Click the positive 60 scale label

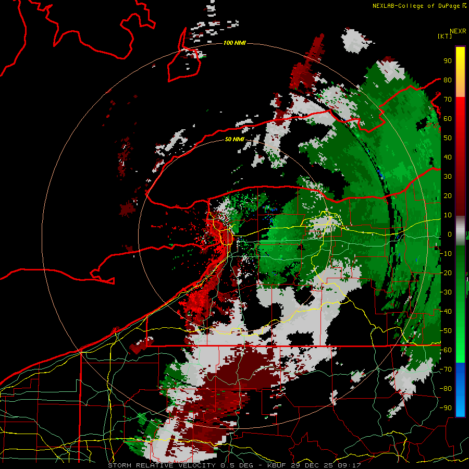(448, 119)
